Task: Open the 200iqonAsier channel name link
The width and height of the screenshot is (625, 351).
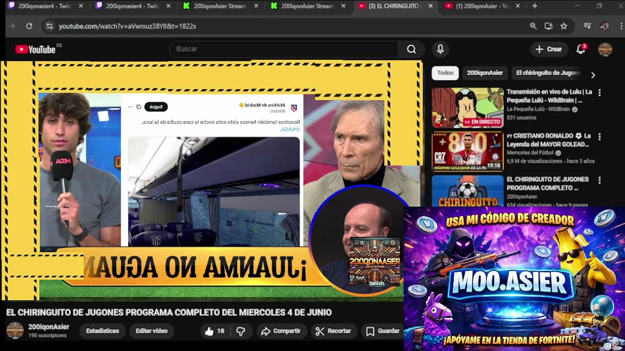Action: [x=48, y=327]
